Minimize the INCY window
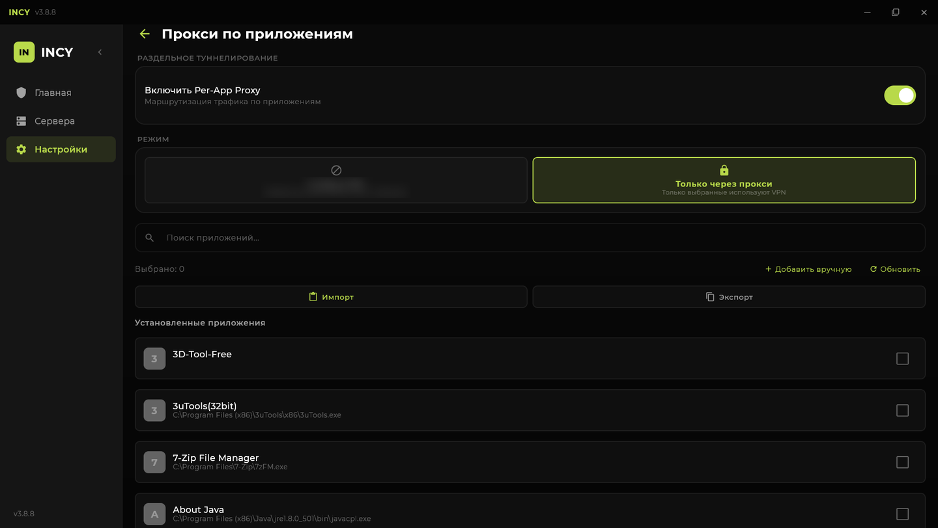Image resolution: width=938 pixels, height=528 pixels. click(867, 12)
